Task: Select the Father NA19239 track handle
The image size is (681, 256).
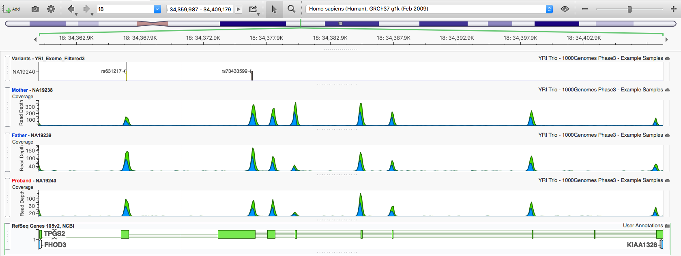Action: [x=7, y=152]
